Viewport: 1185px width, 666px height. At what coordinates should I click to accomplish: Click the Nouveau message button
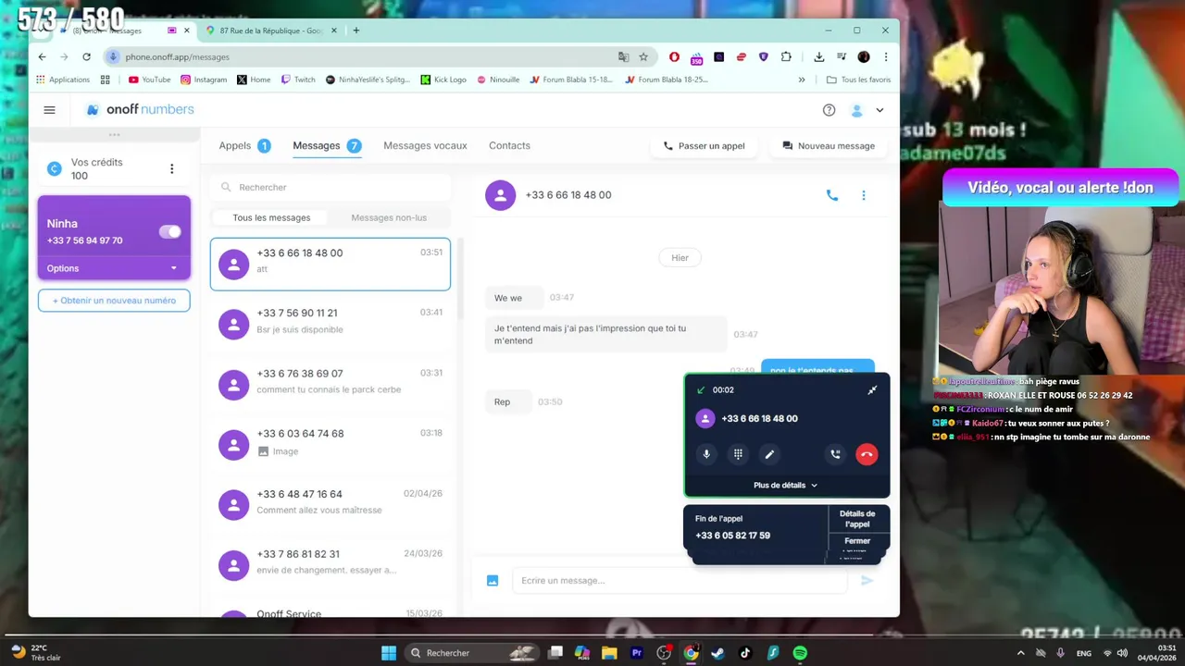pyautogui.click(x=829, y=146)
